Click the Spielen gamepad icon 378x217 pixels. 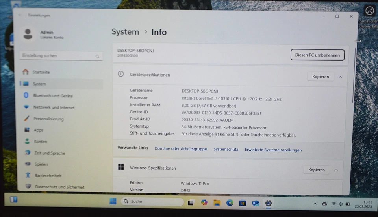click(x=28, y=164)
